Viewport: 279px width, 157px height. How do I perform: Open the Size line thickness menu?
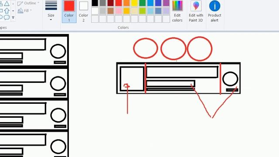[51, 11]
